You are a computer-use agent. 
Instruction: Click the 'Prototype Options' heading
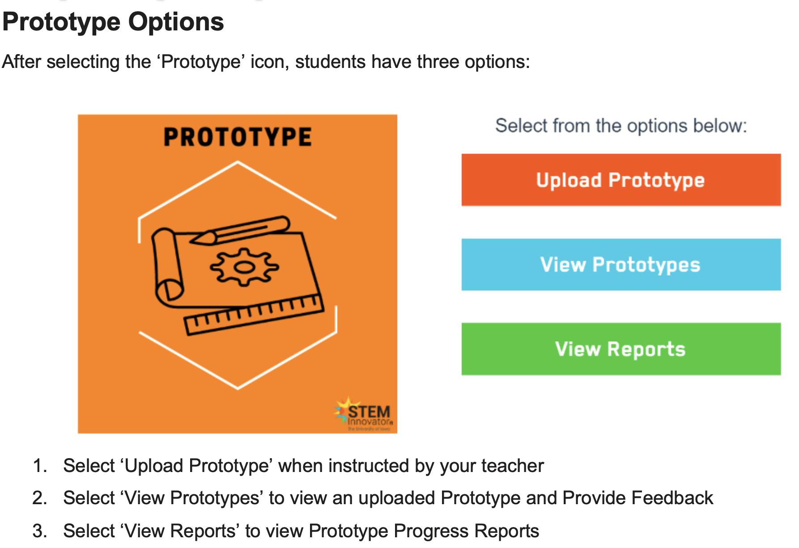[113, 21]
